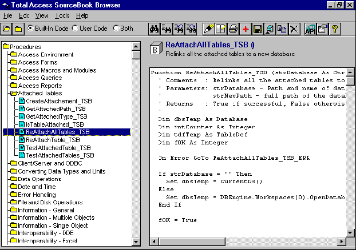Image resolution: width=356 pixels, height=250 pixels.
Task: Open the File menu
Action: pos(7,15)
